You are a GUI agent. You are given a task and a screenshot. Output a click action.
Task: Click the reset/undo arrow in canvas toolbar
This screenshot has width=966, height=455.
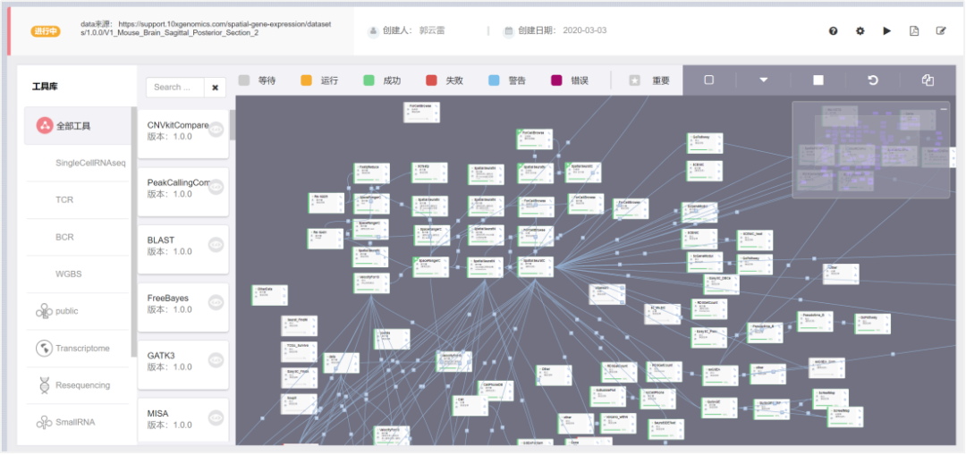pos(873,80)
